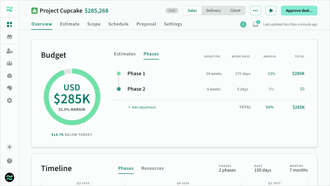Open the add-apps grid icon in sidebar
Image resolution: width=330 pixels, height=186 pixels.
[x=10, y=24]
